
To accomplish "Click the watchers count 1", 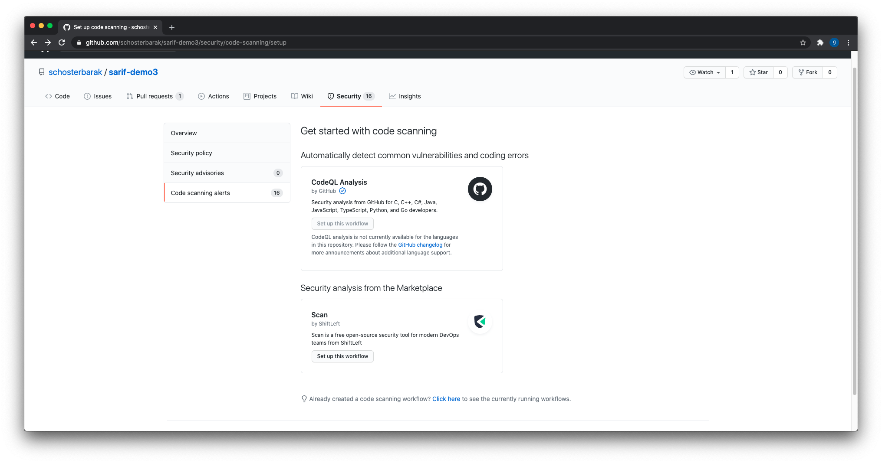I will (732, 72).
